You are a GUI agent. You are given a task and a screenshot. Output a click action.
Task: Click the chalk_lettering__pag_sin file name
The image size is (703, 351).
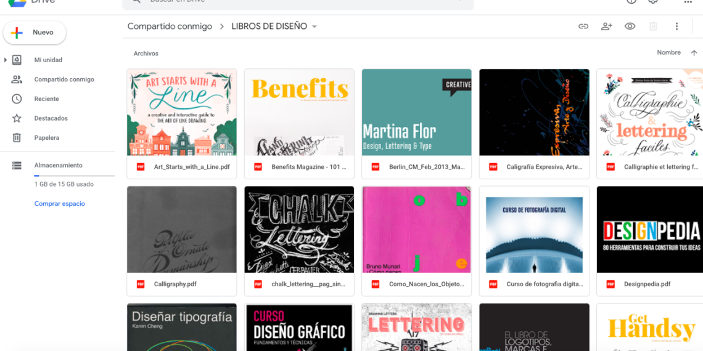309,284
